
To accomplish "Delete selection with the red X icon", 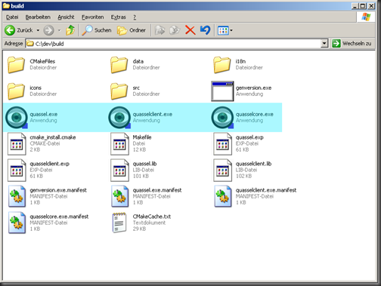I will (x=190, y=30).
